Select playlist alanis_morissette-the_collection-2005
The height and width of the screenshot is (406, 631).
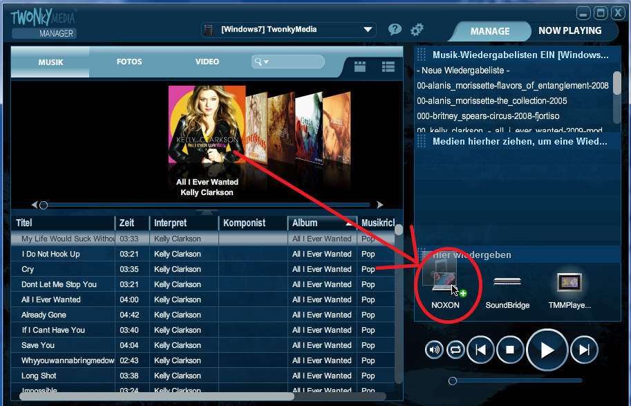[492, 101]
